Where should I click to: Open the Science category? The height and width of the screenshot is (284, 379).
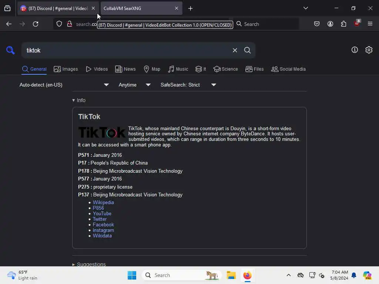[x=225, y=69]
